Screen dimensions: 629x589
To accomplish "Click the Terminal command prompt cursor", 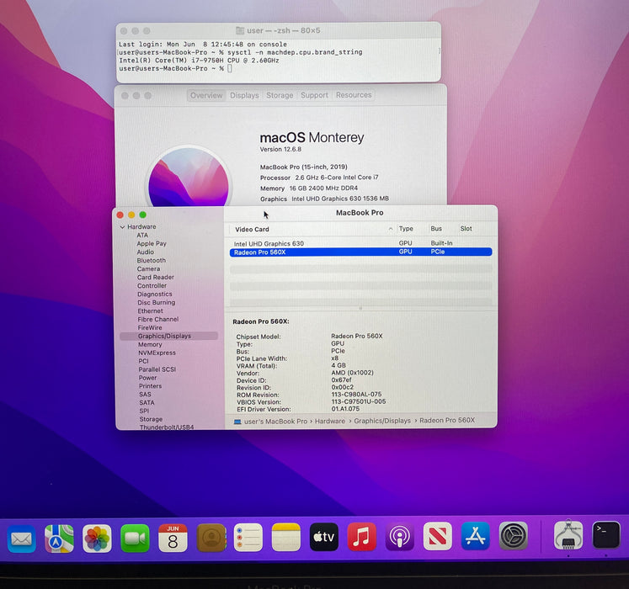I will pos(230,68).
